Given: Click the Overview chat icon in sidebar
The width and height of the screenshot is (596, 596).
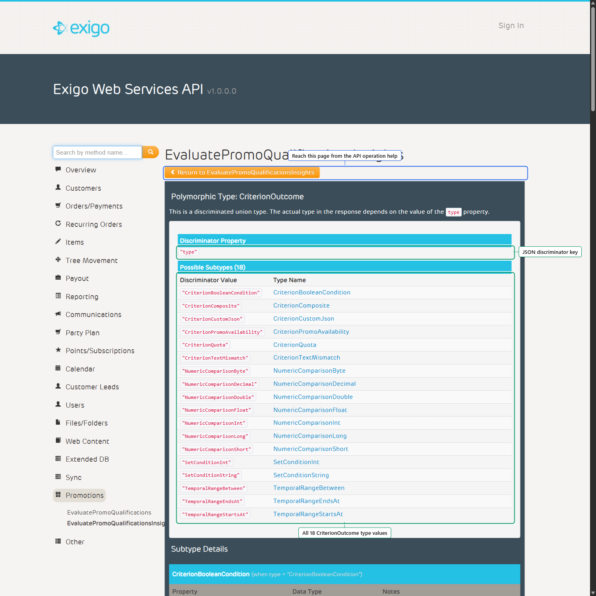Looking at the screenshot, I should [58, 169].
